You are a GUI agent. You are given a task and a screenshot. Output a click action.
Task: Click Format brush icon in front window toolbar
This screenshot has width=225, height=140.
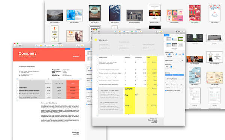[x=177, y=31]
